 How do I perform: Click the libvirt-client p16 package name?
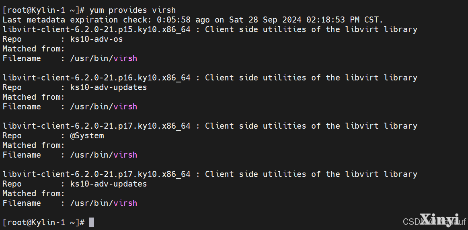(96, 78)
